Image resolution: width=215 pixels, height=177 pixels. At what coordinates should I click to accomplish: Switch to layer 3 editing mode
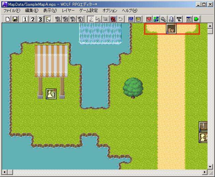click(x=40, y=19)
